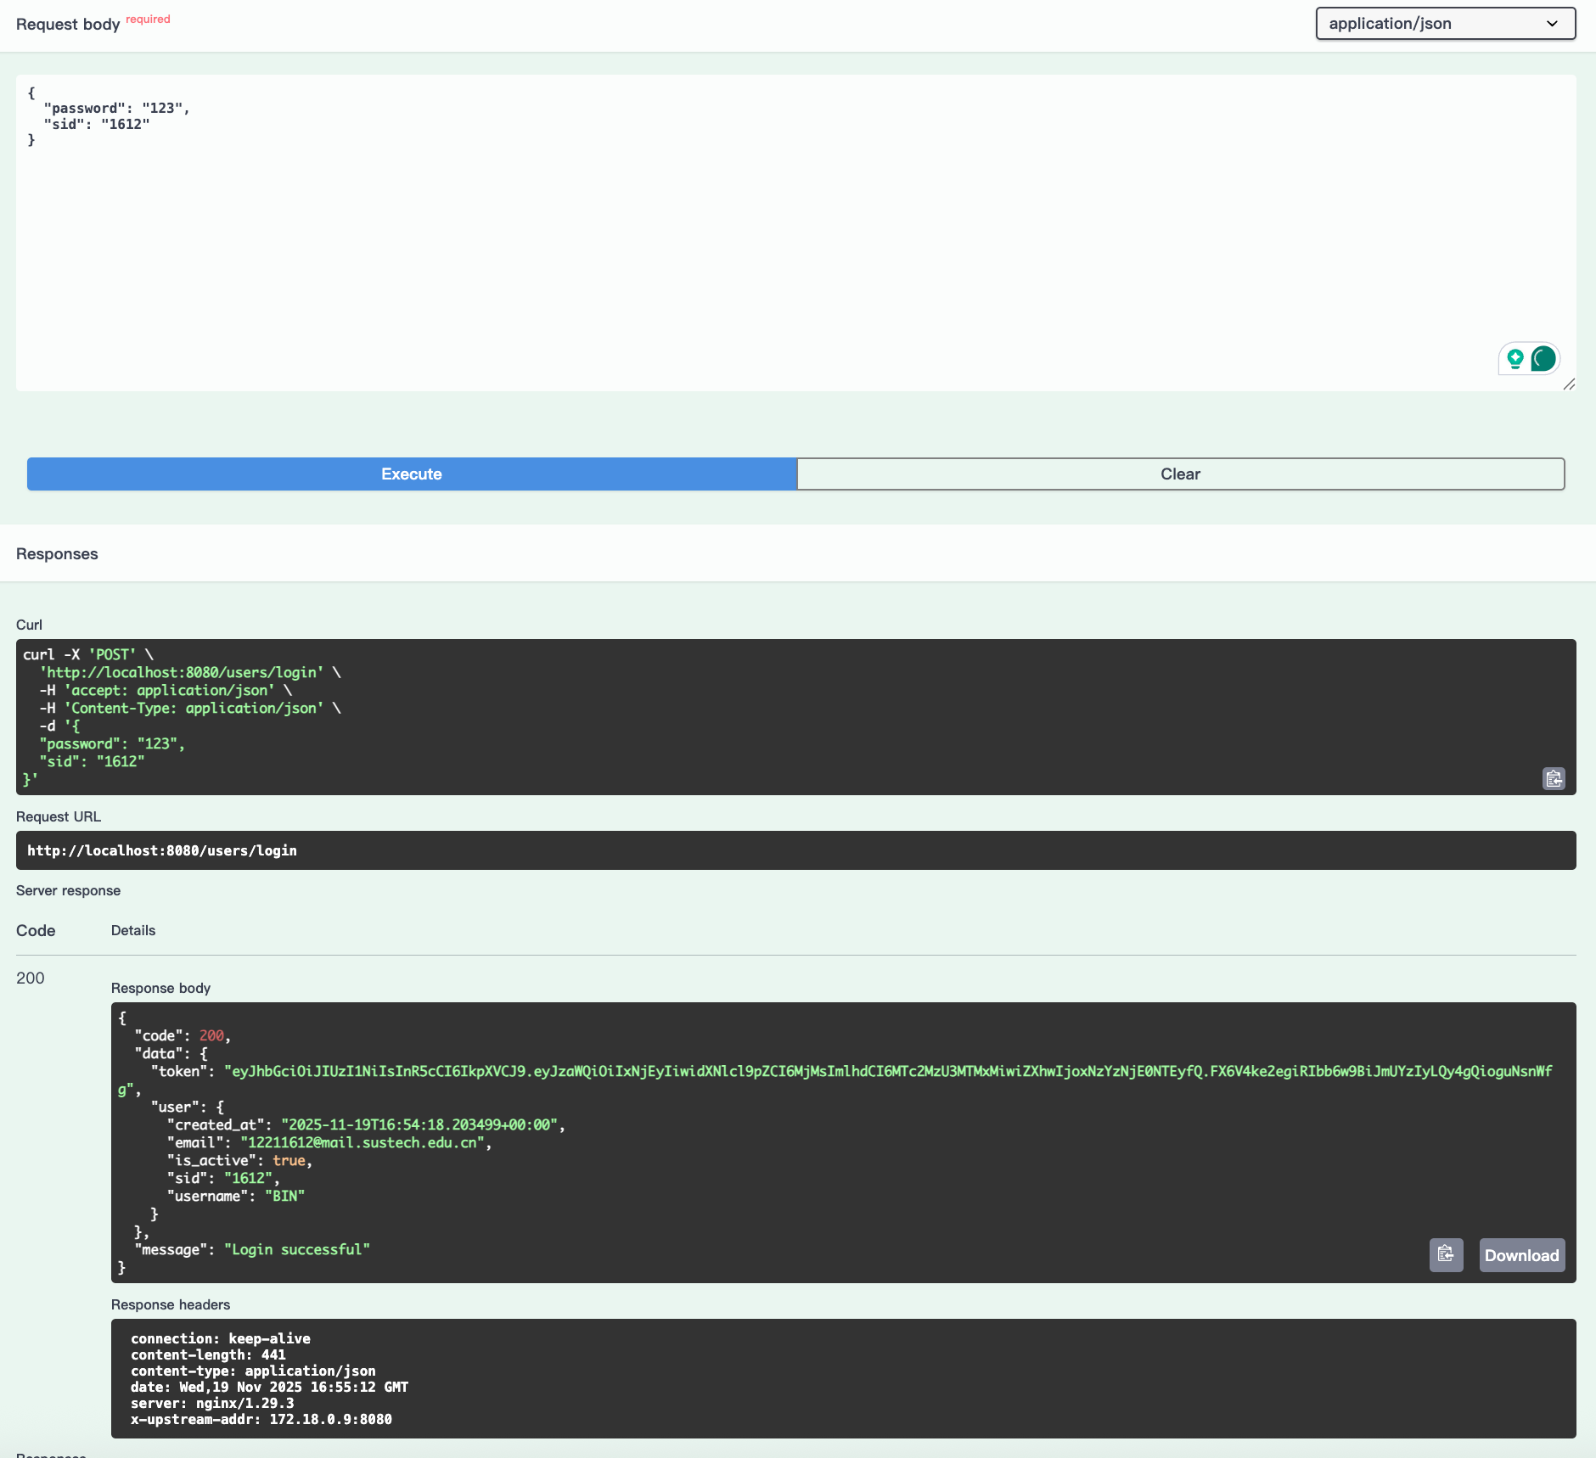1596x1458 pixels.
Task: Click the x-upstream-addr response header line
Action: pyautogui.click(x=261, y=1419)
